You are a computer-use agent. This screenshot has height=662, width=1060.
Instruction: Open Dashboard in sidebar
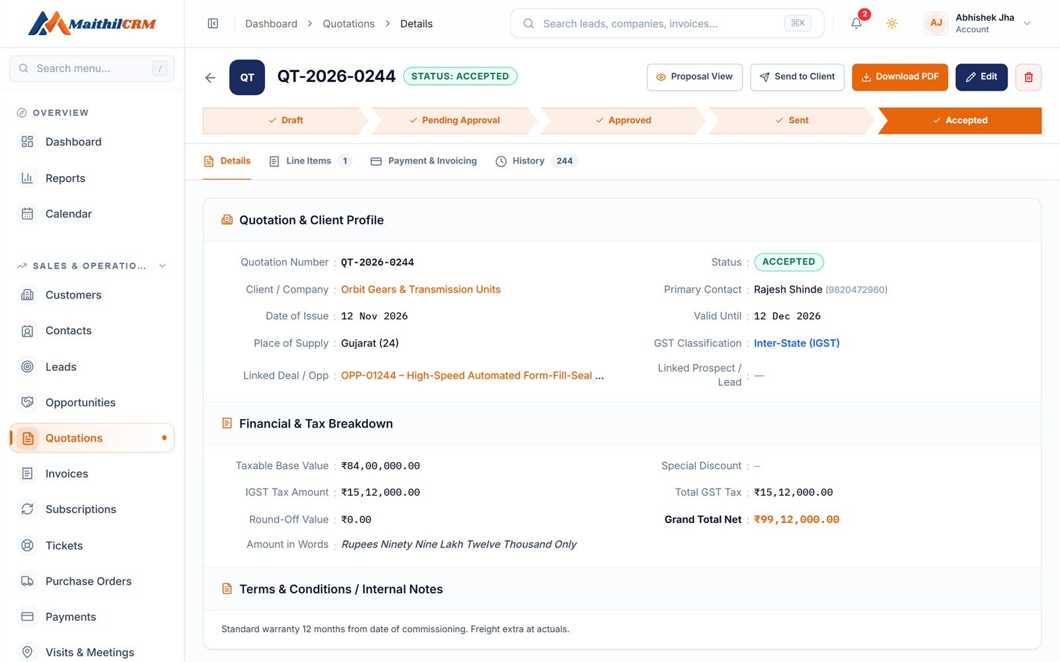92,142
